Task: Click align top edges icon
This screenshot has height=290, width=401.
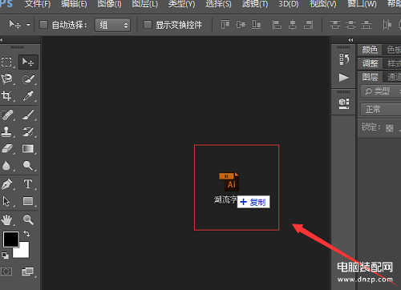Action: tap(225, 25)
